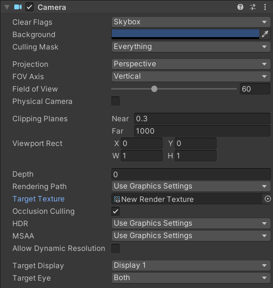
Task: Enable Allow Dynamic Resolution checkbox
Action: 115,248
